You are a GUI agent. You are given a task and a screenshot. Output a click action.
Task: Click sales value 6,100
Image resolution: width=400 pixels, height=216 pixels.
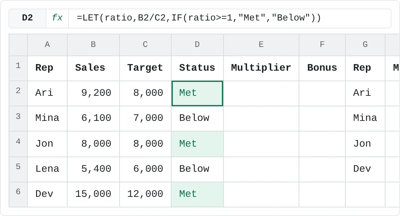coord(93,119)
